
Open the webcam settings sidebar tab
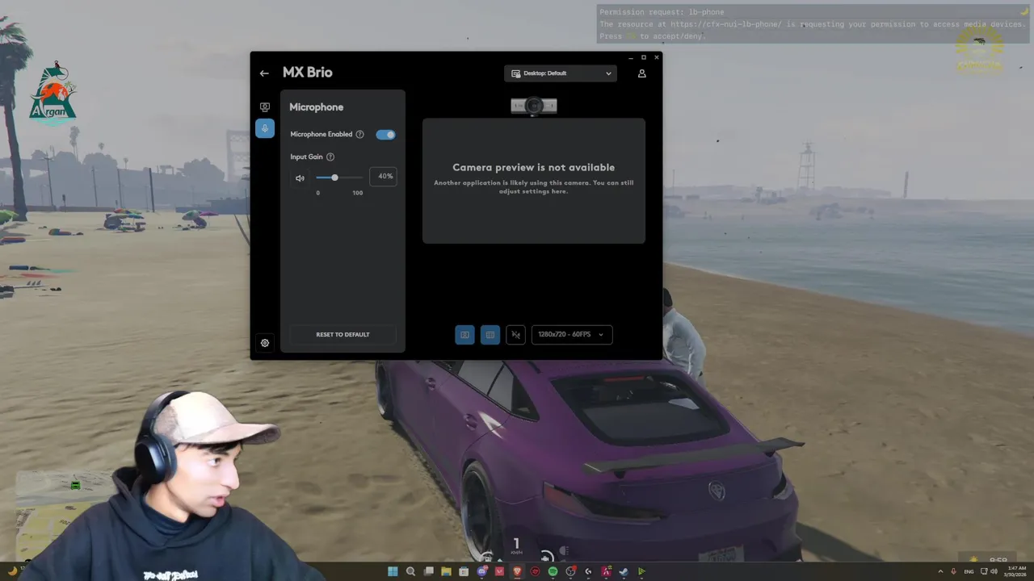coord(265,107)
